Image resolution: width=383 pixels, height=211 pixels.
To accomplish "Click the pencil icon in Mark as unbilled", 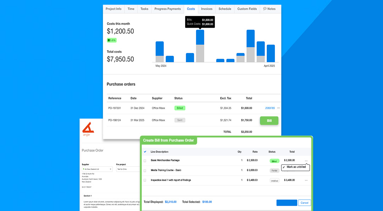I will click(284, 167).
